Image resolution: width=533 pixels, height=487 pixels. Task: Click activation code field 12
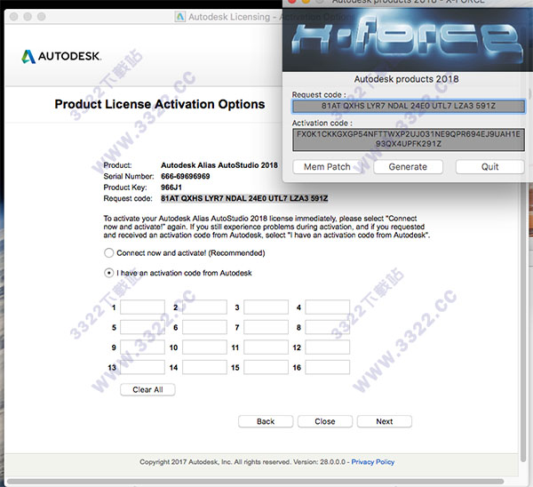[327, 347]
